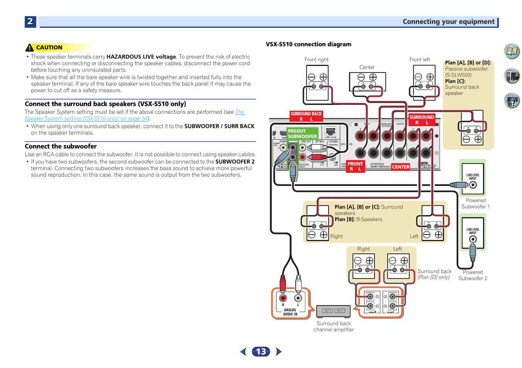
Task: Click the 'Front right' speaker label
Action: coord(317,59)
